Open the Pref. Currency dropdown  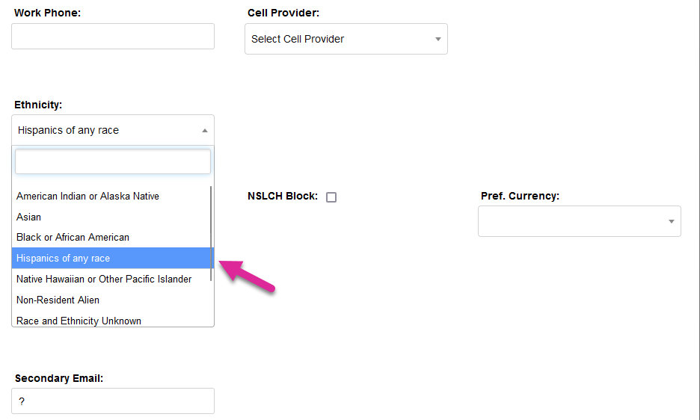pyautogui.click(x=572, y=221)
